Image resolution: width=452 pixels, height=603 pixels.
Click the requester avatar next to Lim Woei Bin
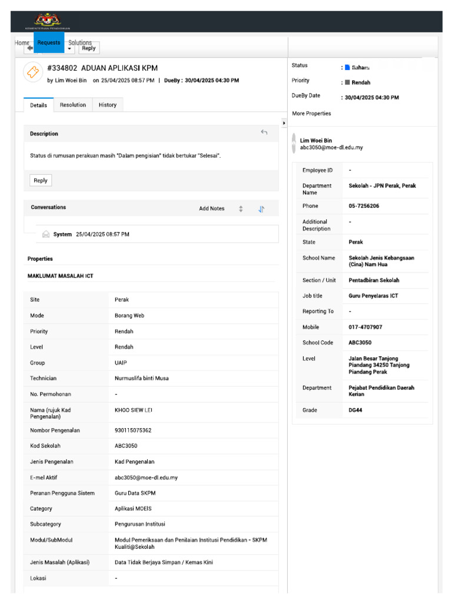(294, 144)
